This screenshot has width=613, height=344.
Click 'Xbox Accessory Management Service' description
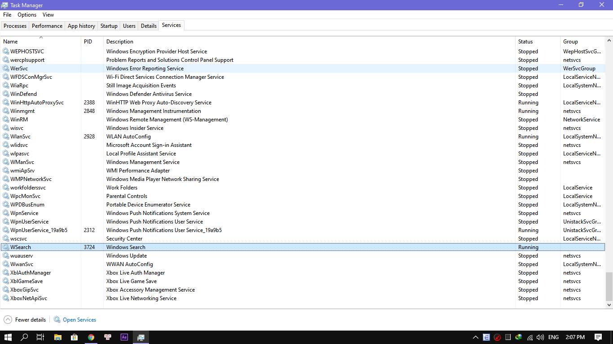pos(150,290)
